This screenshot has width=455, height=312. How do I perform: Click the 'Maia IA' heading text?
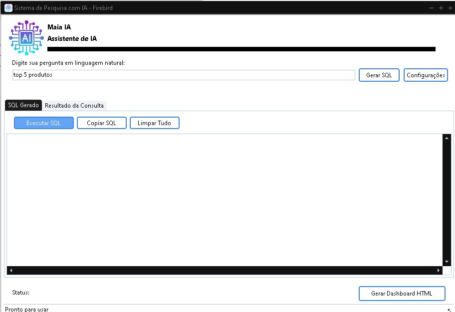[x=59, y=27]
